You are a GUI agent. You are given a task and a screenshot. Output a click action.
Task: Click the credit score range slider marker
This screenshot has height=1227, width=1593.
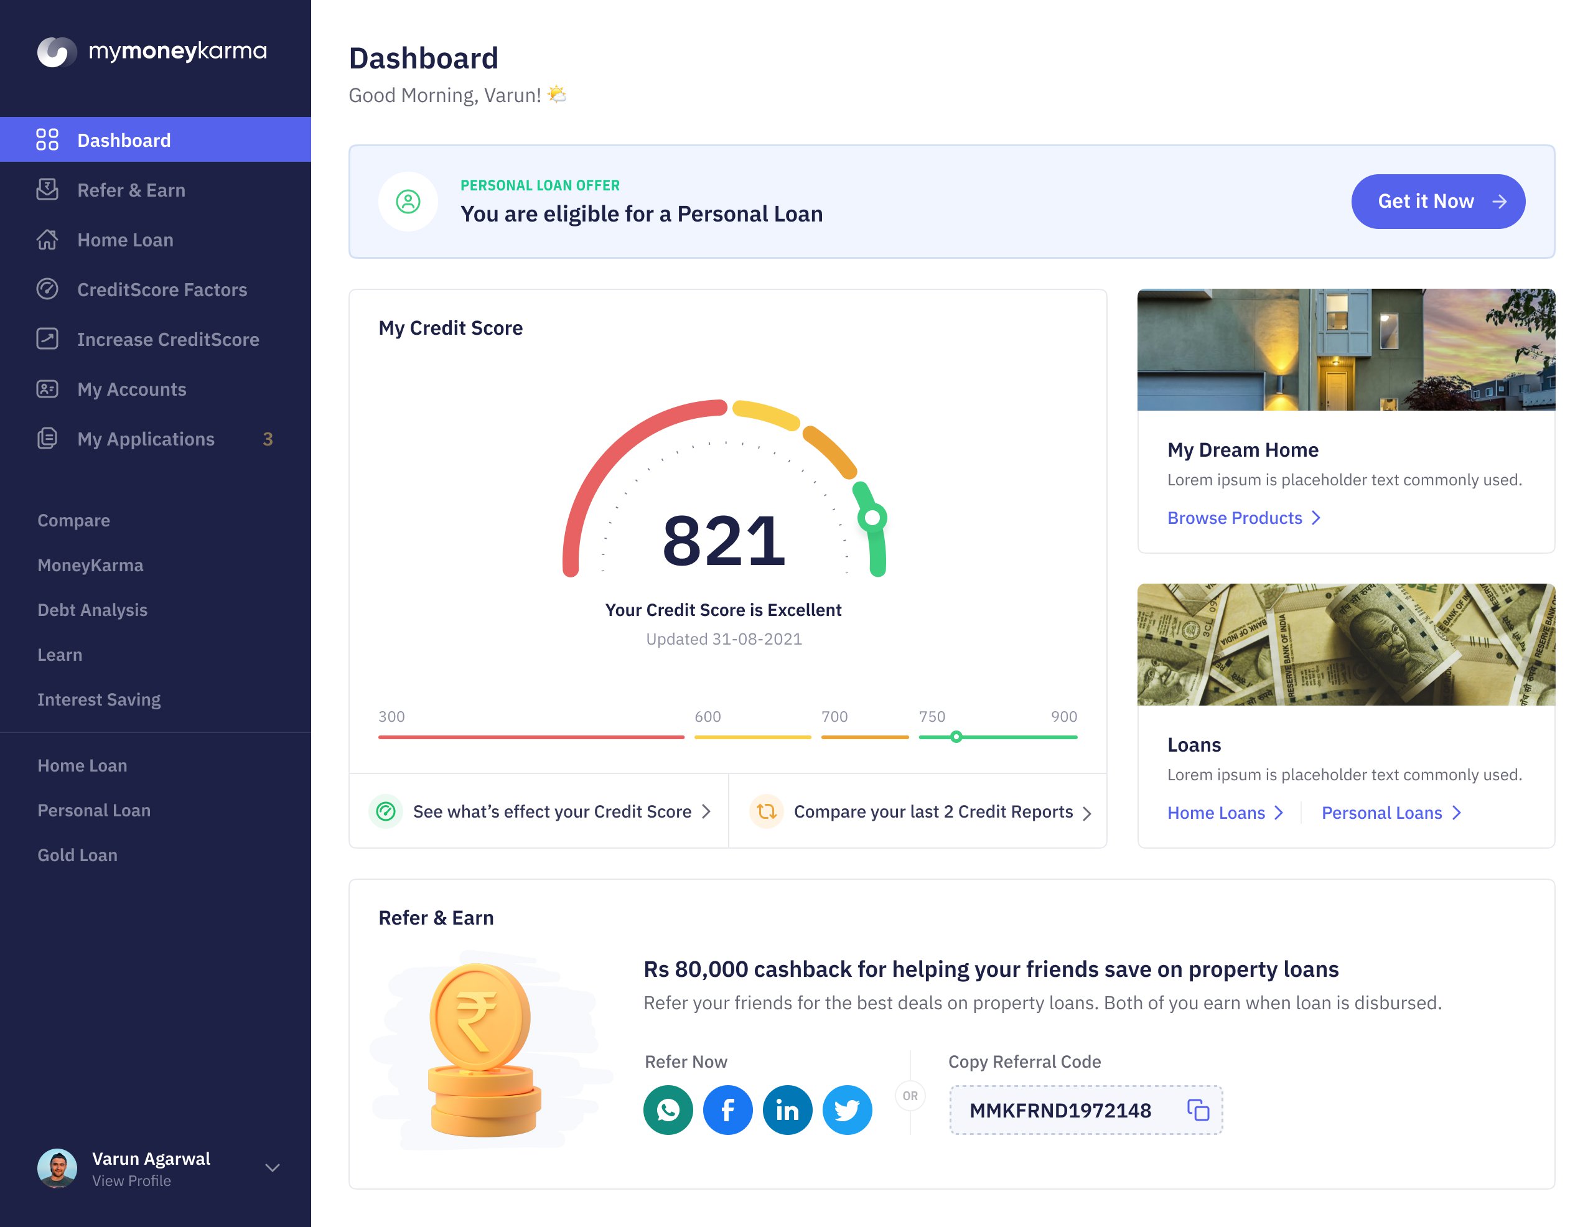pyautogui.click(x=956, y=737)
